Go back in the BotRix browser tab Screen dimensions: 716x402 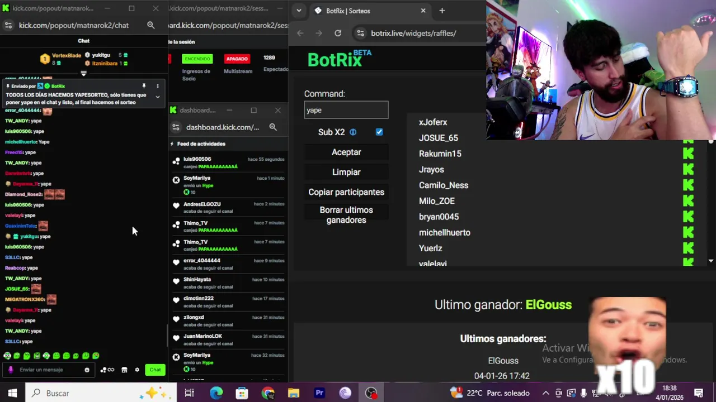[300, 33]
